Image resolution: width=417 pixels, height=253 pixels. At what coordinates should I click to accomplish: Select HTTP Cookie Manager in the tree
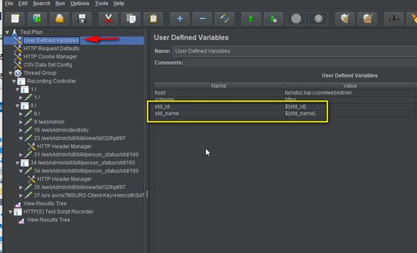[x=50, y=57]
